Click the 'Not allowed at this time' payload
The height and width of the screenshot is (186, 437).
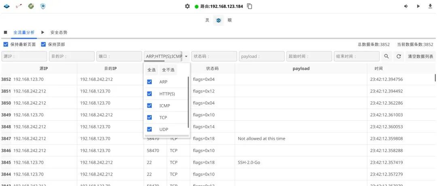(261, 139)
